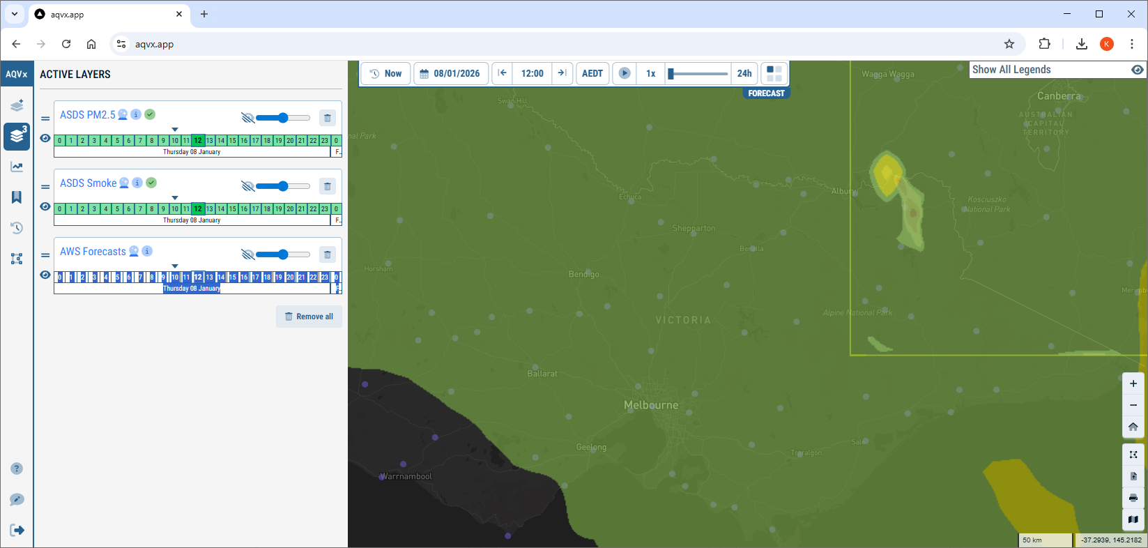Open the charts sidebar icon
The image size is (1148, 548).
point(17,167)
